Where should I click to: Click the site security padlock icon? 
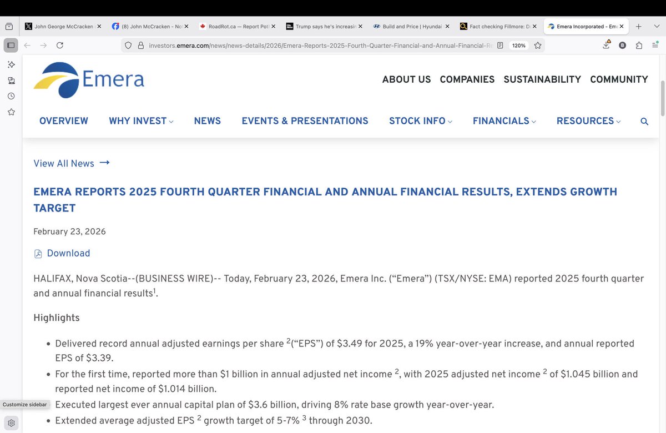coord(141,46)
